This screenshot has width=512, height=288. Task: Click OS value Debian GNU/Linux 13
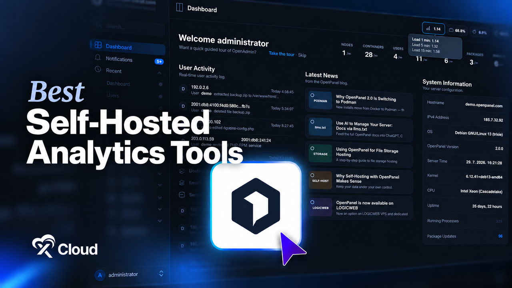point(479,133)
